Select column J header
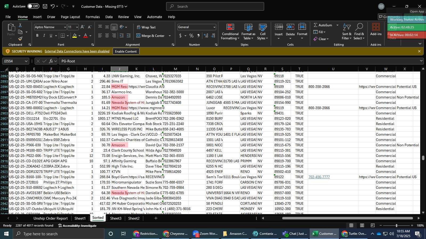Viewport: 426px width, 239px height. pyautogui.click(x=119, y=69)
